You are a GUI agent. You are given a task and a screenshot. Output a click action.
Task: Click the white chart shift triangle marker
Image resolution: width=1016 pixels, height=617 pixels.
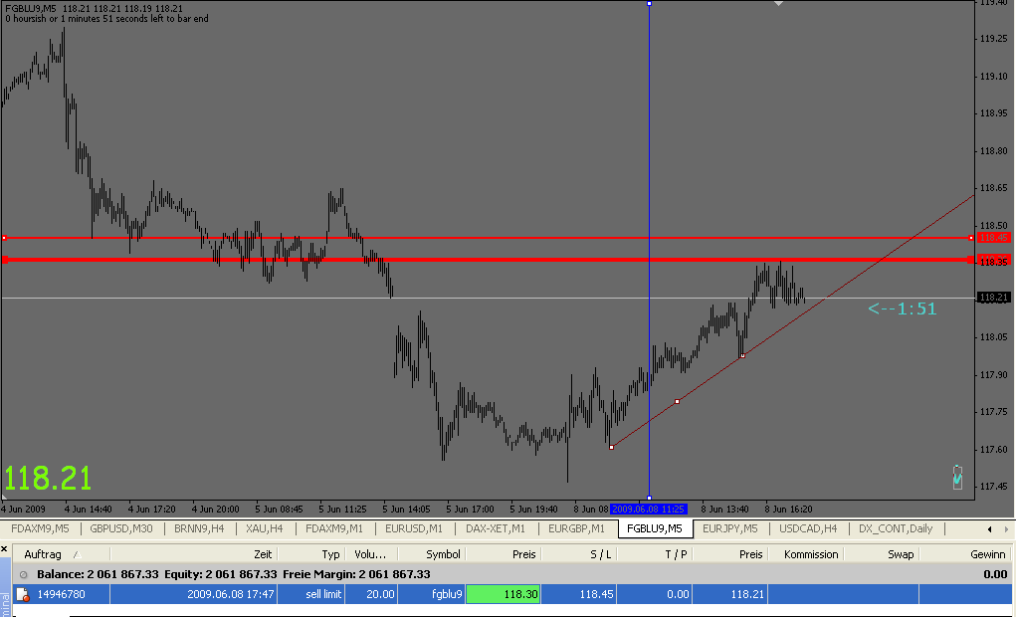pos(779,4)
